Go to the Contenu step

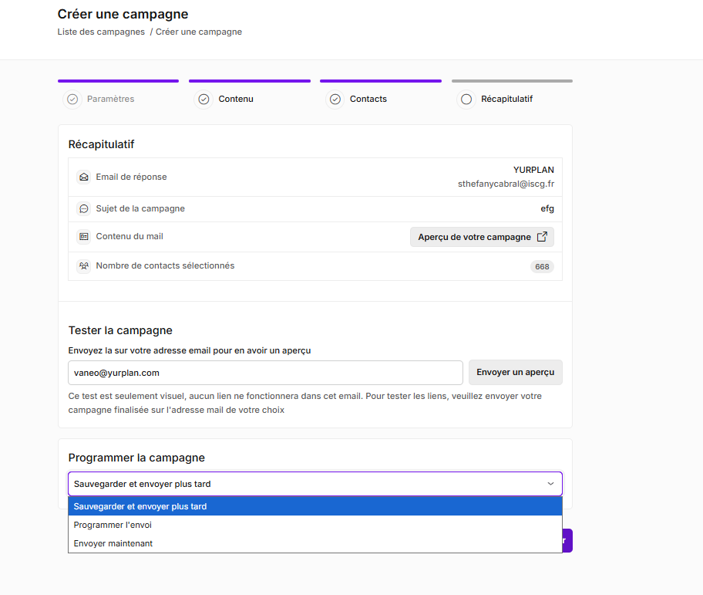[236, 99]
